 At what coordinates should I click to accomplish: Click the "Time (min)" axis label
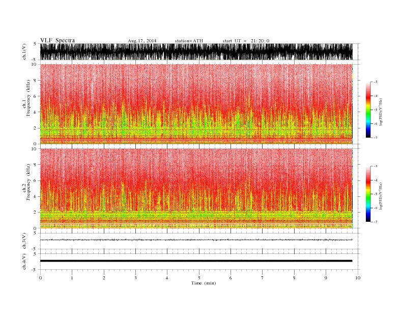click(204, 283)
